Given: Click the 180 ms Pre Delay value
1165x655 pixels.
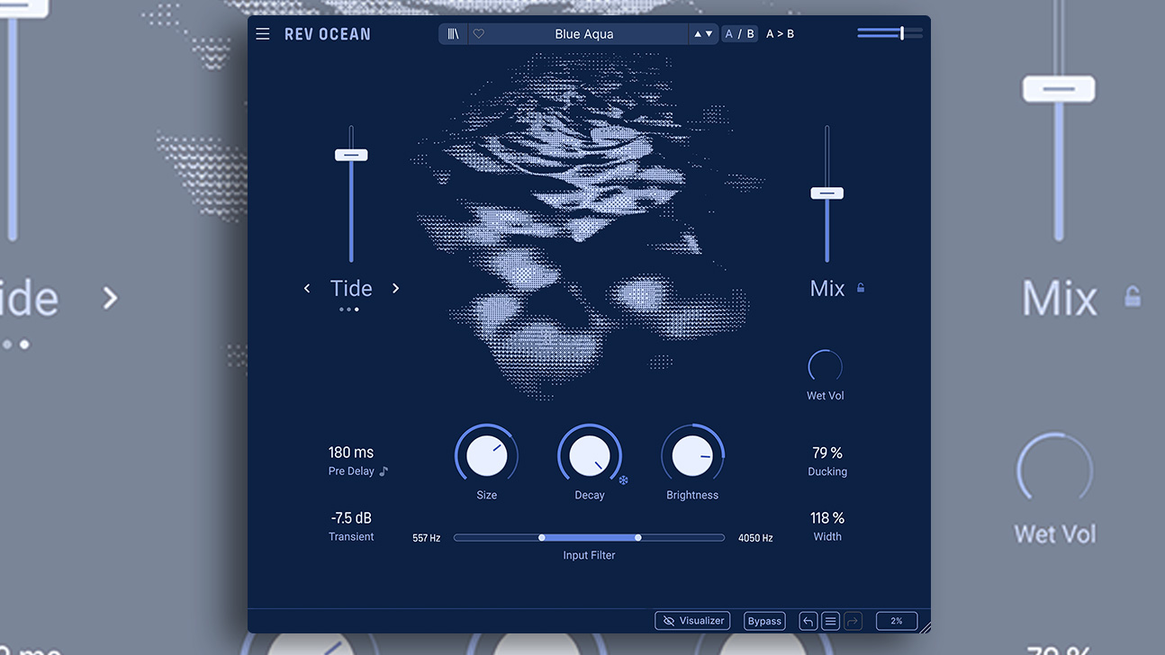Looking at the screenshot, I should [x=351, y=453].
